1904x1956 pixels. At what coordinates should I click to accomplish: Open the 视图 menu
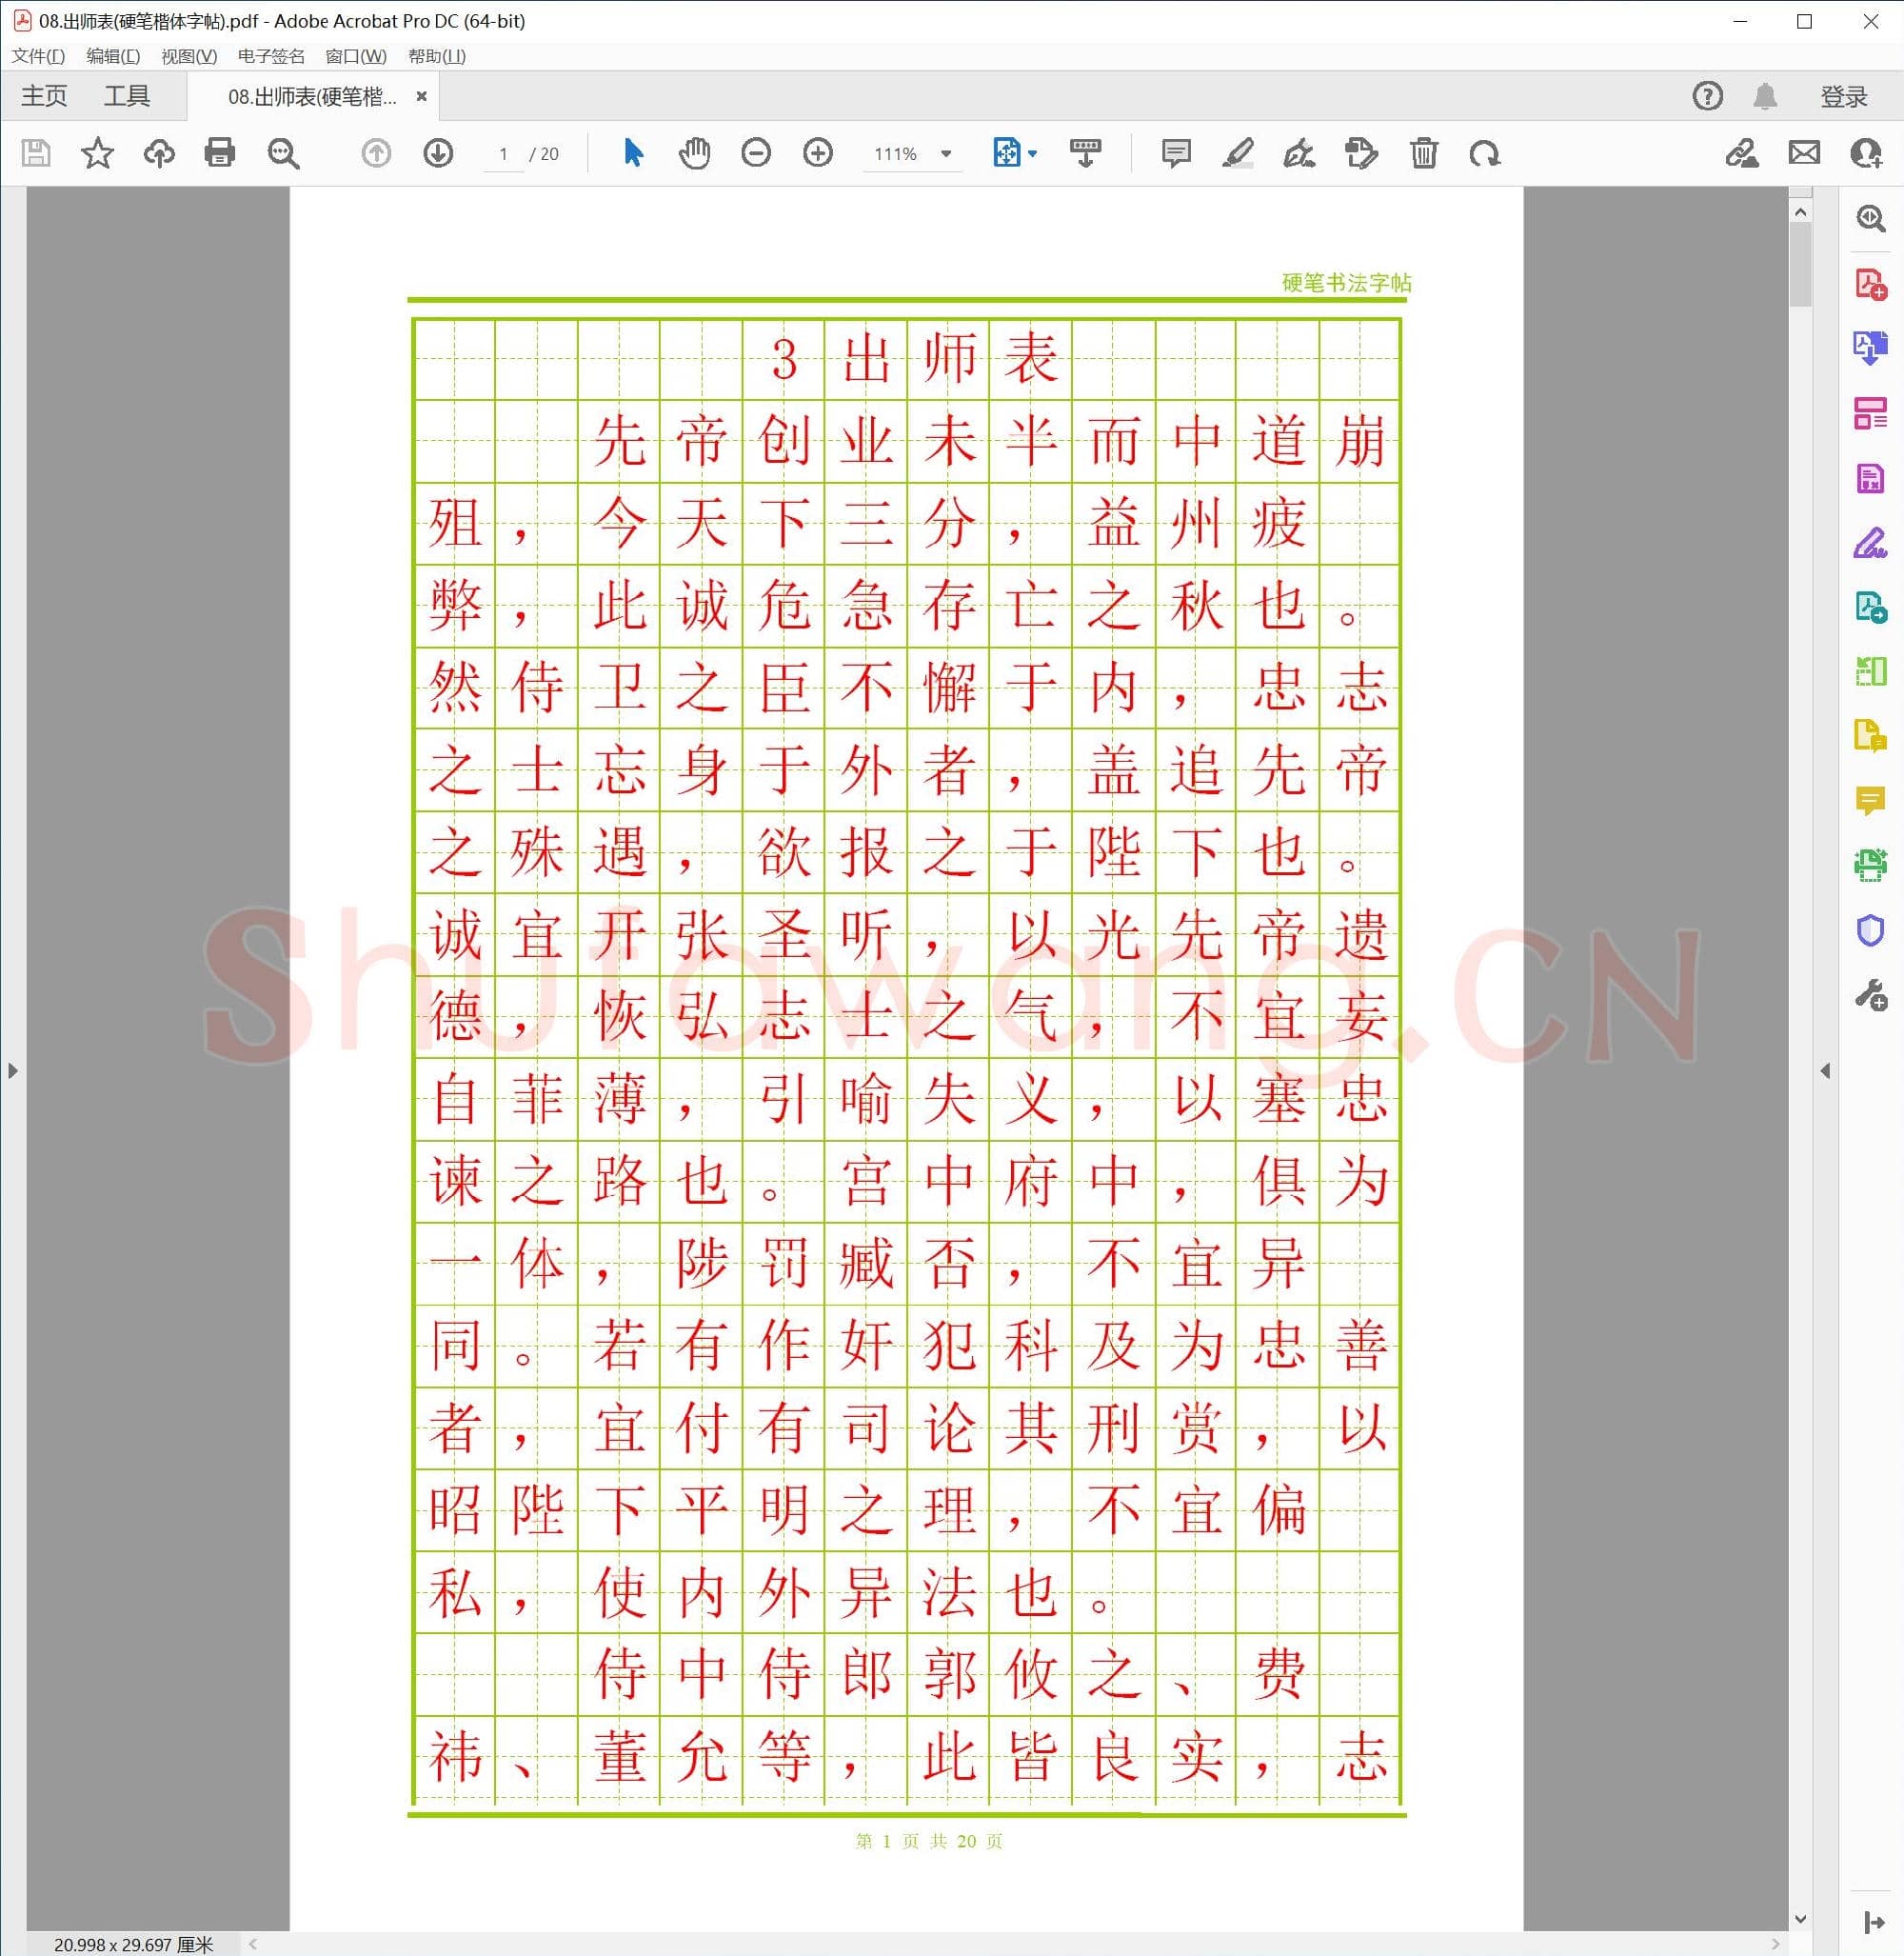pos(186,56)
